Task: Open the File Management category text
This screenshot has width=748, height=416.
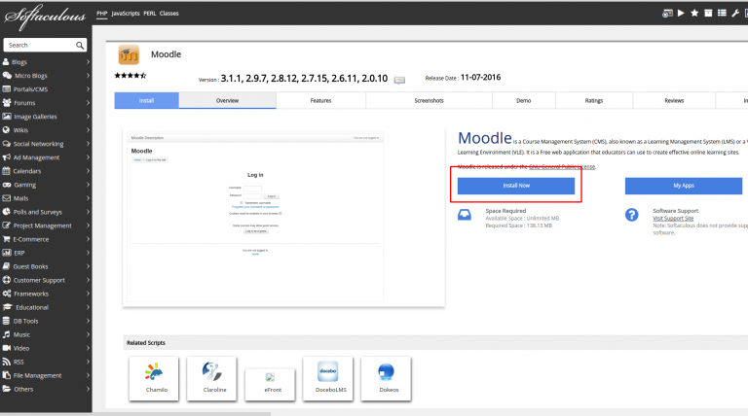Action: pyautogui.click(x=37, y=375)
